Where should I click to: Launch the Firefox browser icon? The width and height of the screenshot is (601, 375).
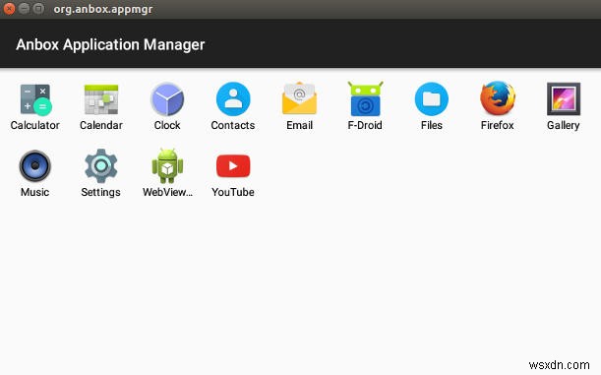[x=498, y=98]
